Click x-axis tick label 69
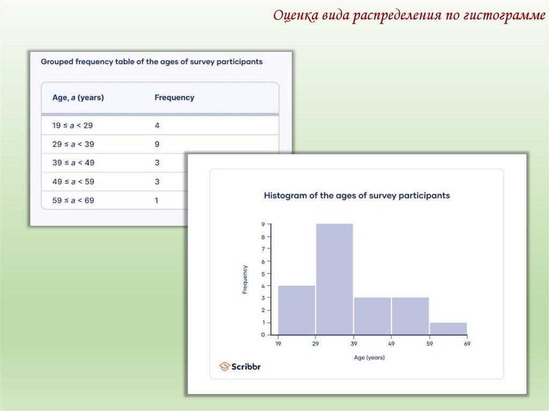 467,344
